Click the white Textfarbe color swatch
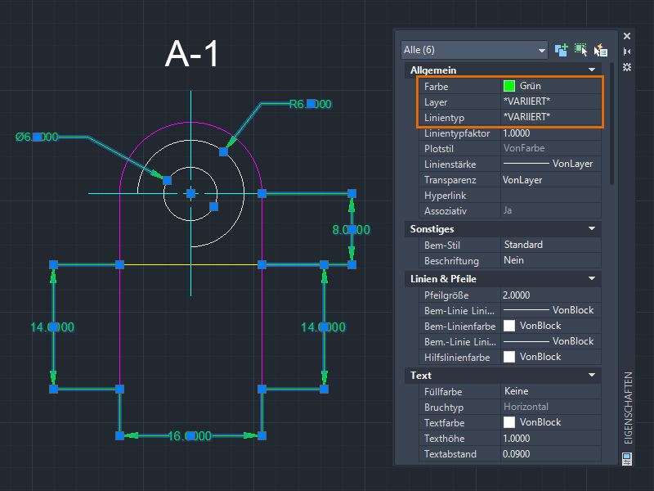 click(x=509, y=422)
